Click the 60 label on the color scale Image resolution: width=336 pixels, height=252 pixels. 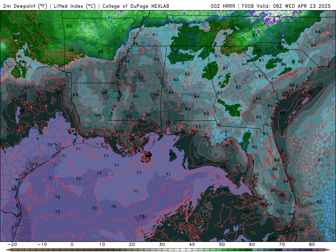pyautogui.click(x=252, y=244)
